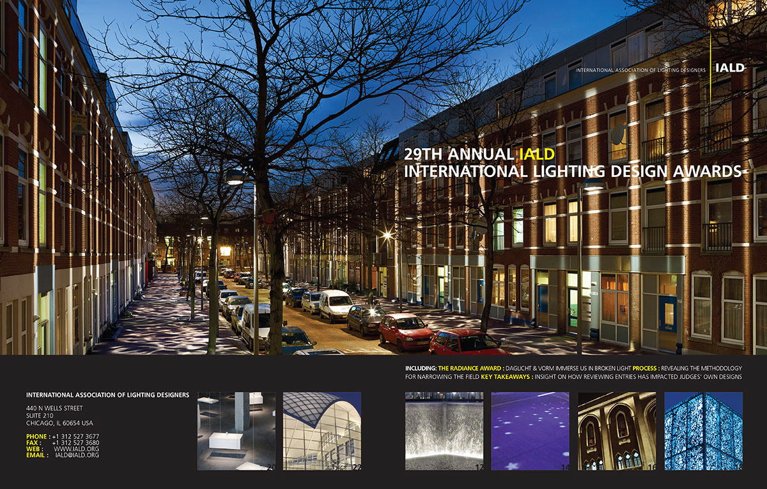Select the phone number +1 312 527 3677
The width and height of the screenshot is (767, 489).
coord(75,436)
